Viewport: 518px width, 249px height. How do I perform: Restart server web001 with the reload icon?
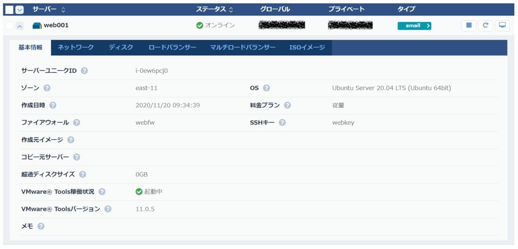pos(485,25)
